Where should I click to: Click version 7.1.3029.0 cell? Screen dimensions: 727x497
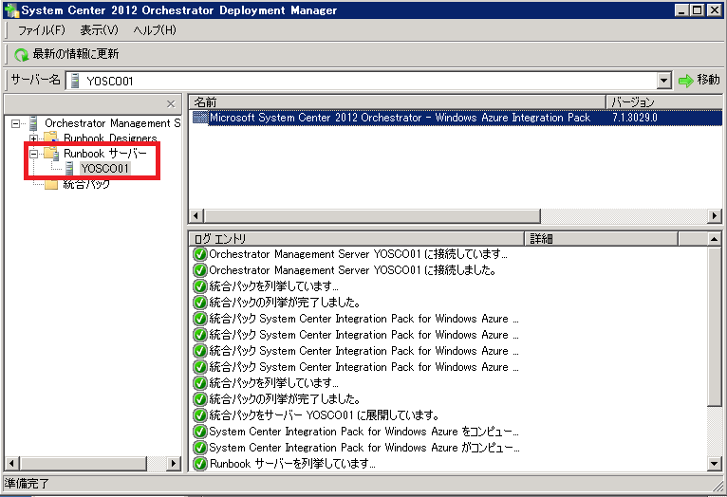click(635, 118)
